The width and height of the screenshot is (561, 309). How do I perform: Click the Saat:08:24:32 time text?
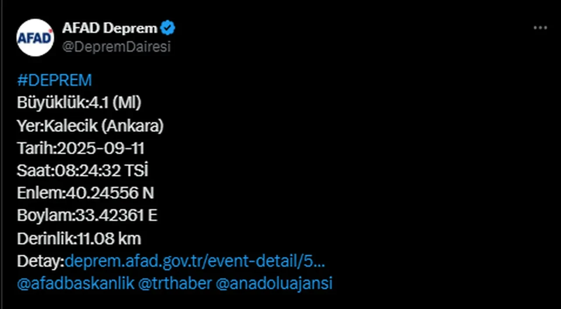tap(69, 171)
